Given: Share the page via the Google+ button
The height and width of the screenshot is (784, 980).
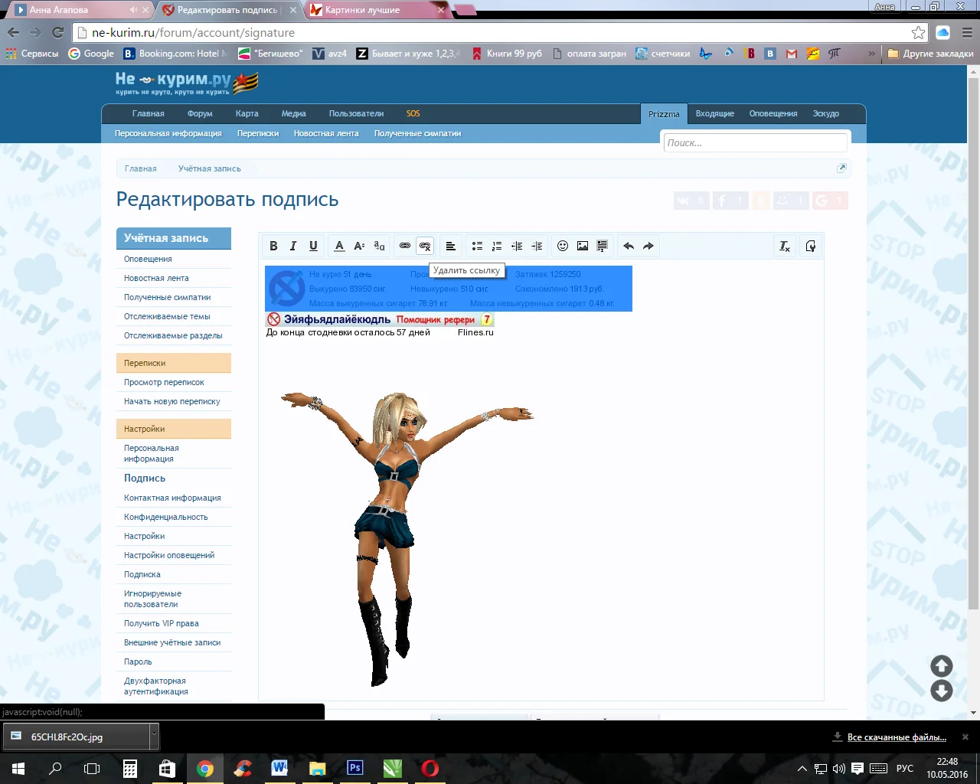Looking at the screenshot, I should coord(830,201).
